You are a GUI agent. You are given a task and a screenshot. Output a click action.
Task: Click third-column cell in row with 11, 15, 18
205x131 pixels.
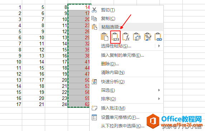click(56, 68)
